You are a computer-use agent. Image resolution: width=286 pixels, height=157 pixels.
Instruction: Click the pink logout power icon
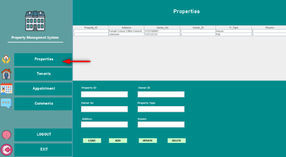click(7, 135)
